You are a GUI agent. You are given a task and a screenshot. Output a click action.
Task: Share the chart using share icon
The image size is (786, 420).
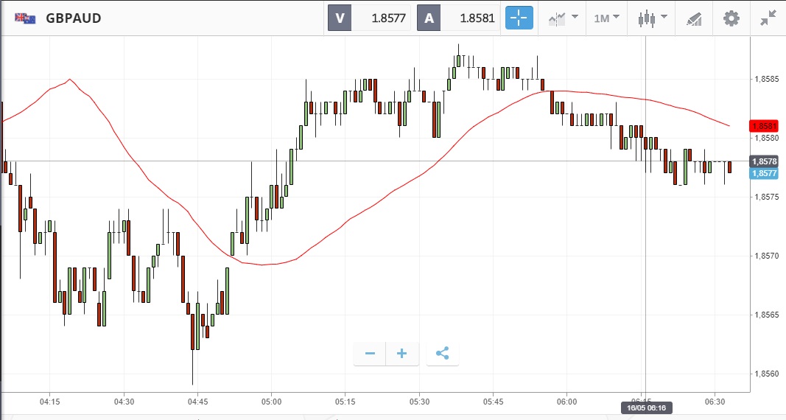(442, 354)
